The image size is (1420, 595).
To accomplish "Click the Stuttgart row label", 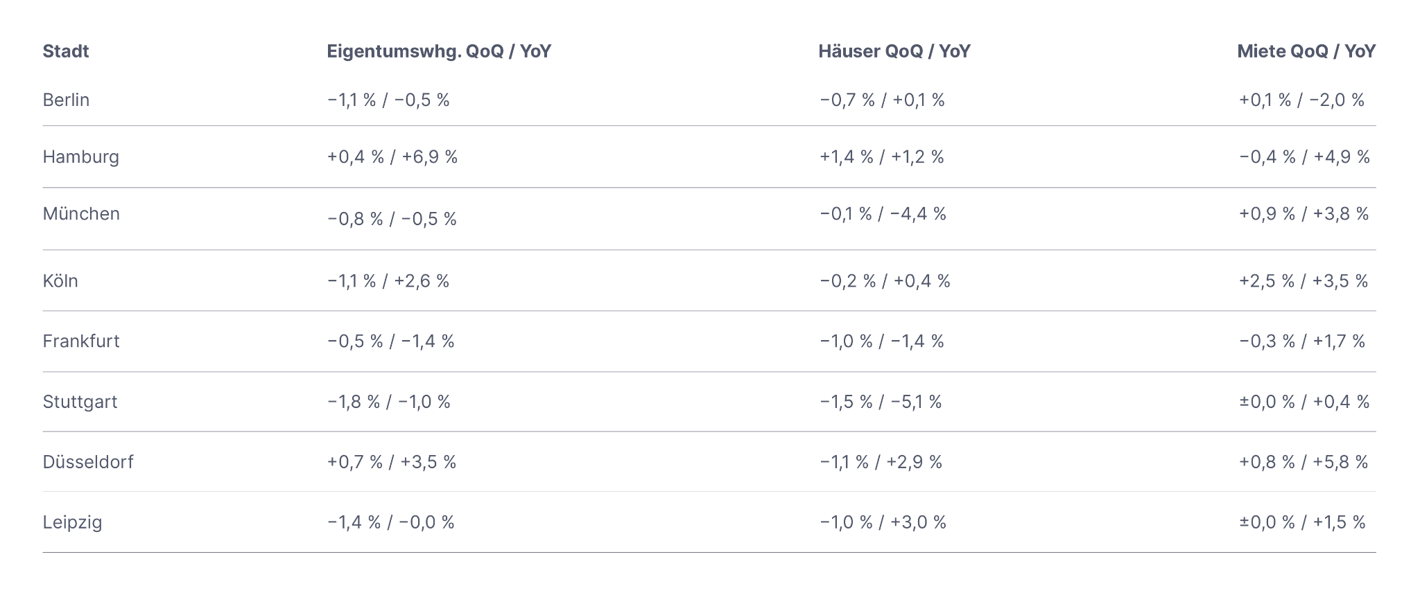I will pyautogui.click(x=80, y=402).
